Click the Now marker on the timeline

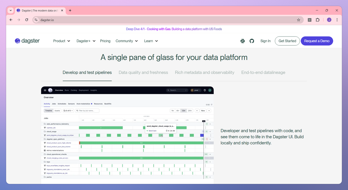click(x=204, y=121)
